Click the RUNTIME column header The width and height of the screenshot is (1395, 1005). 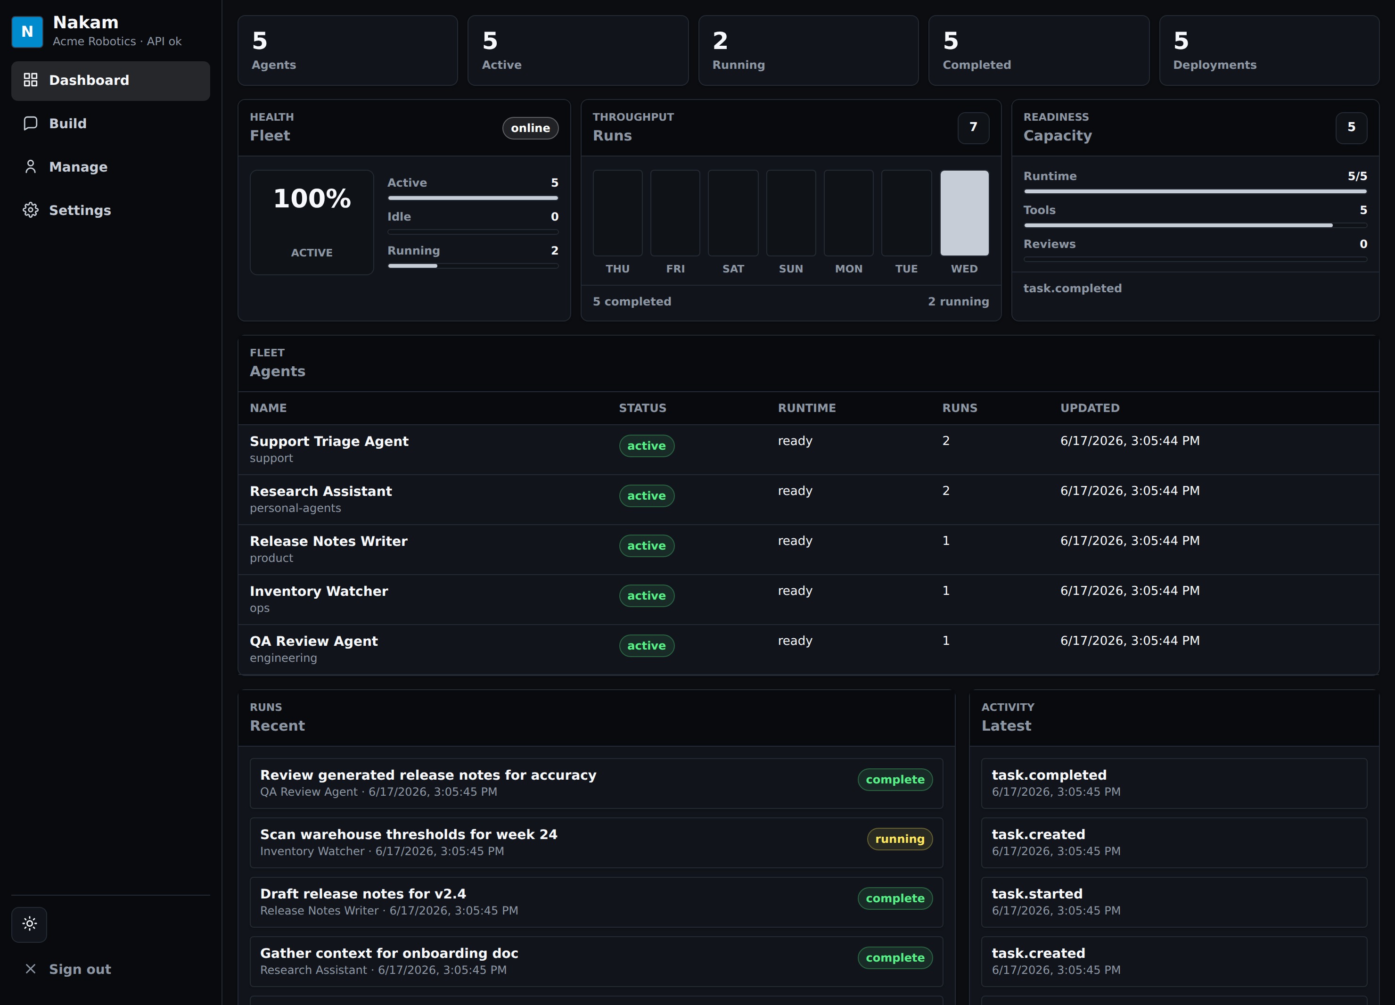click(x=806, y=408)
